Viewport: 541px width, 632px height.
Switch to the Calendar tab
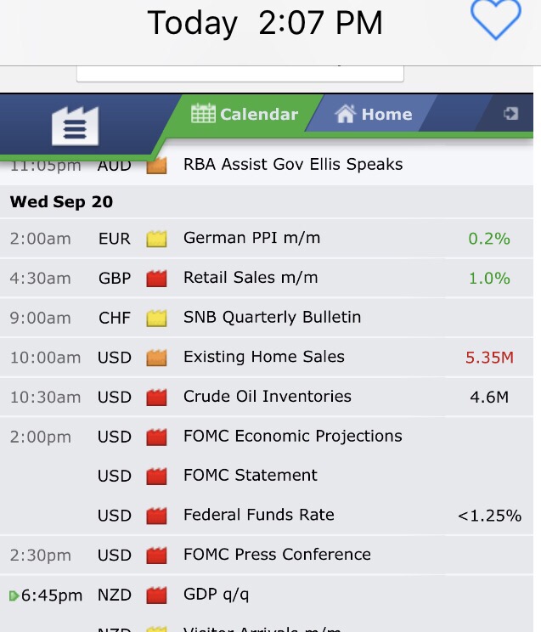point(245,114)
